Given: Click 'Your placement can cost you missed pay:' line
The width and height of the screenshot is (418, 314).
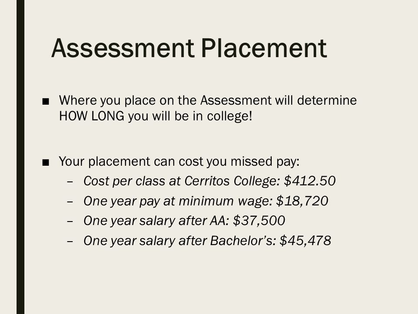Looking at the screenshot, I should (x=179, y=161).
